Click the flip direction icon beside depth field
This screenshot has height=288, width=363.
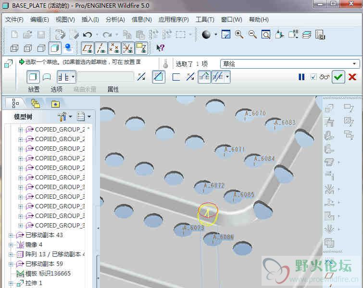point(141,77)
